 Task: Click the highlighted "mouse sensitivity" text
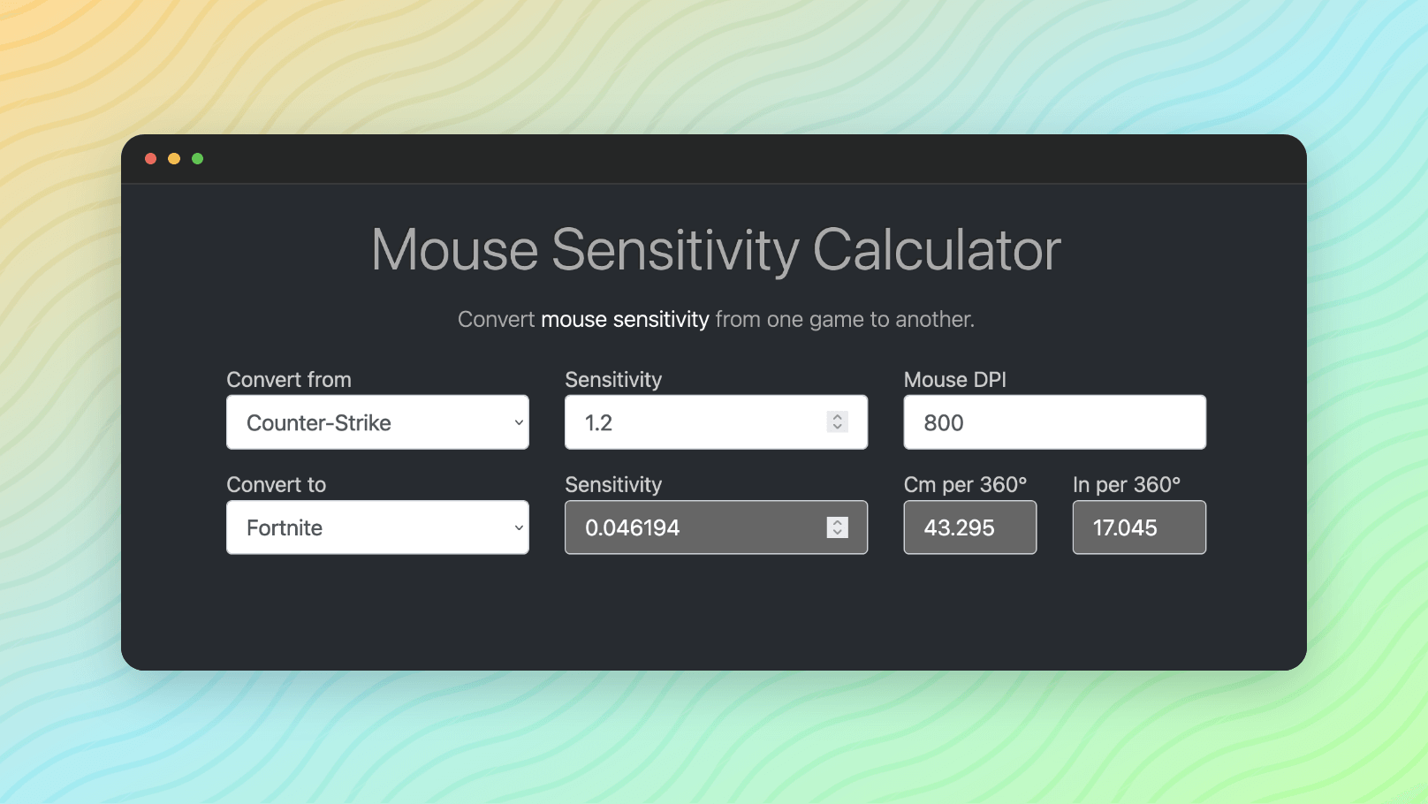(625, 319)
